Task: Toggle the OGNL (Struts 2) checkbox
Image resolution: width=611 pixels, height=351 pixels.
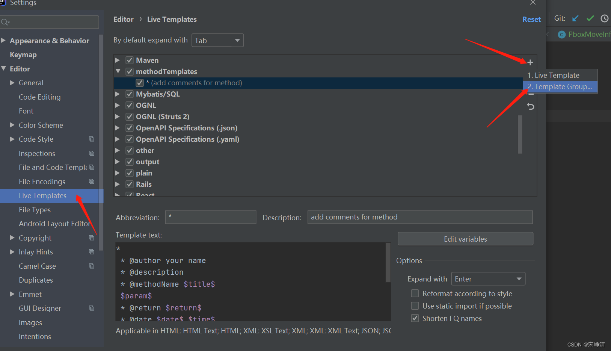Action: coord(130,116)
